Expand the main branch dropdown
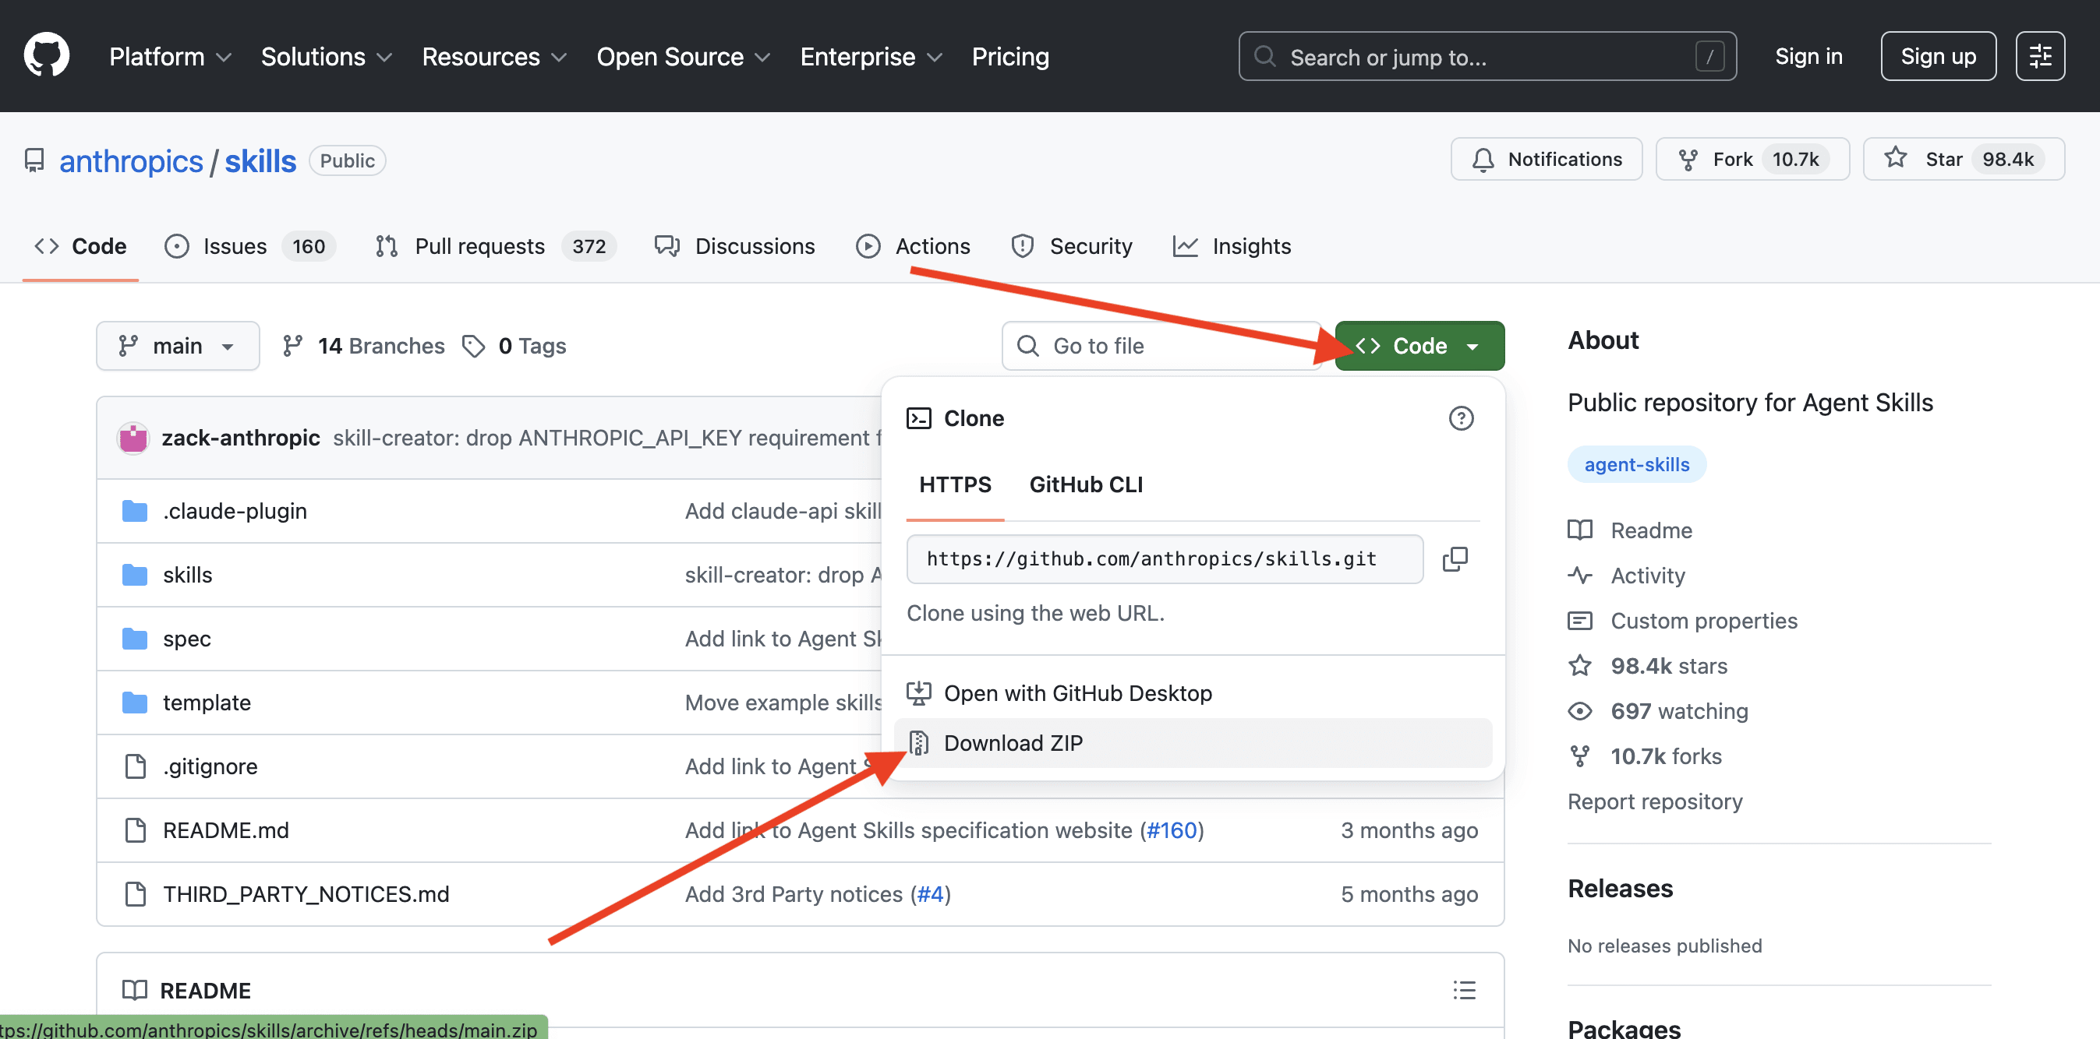Screen dimensions: 2100x1039 coord(178,345)
